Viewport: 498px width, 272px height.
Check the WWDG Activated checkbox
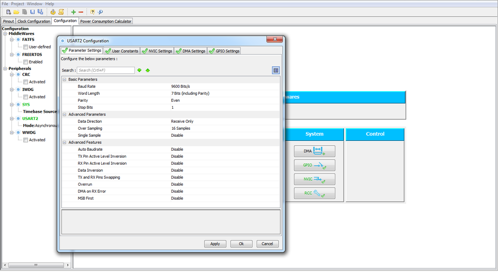pos(26,140)
